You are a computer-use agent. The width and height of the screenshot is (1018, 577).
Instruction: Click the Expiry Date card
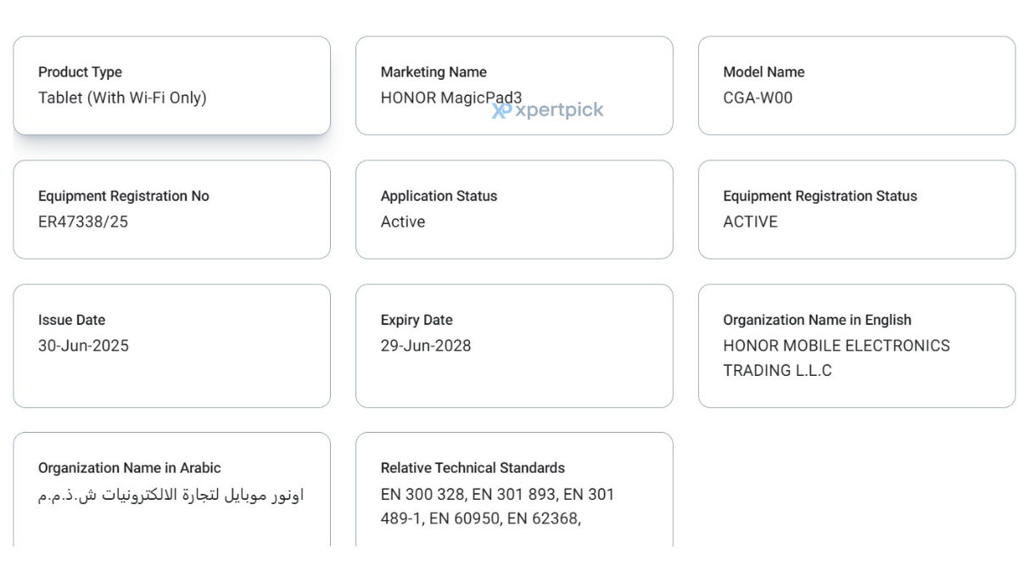(x=514, y=346)
